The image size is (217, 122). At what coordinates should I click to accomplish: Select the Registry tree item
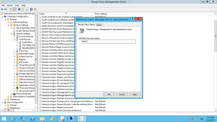pyautogui.click(x=22, y=60)
